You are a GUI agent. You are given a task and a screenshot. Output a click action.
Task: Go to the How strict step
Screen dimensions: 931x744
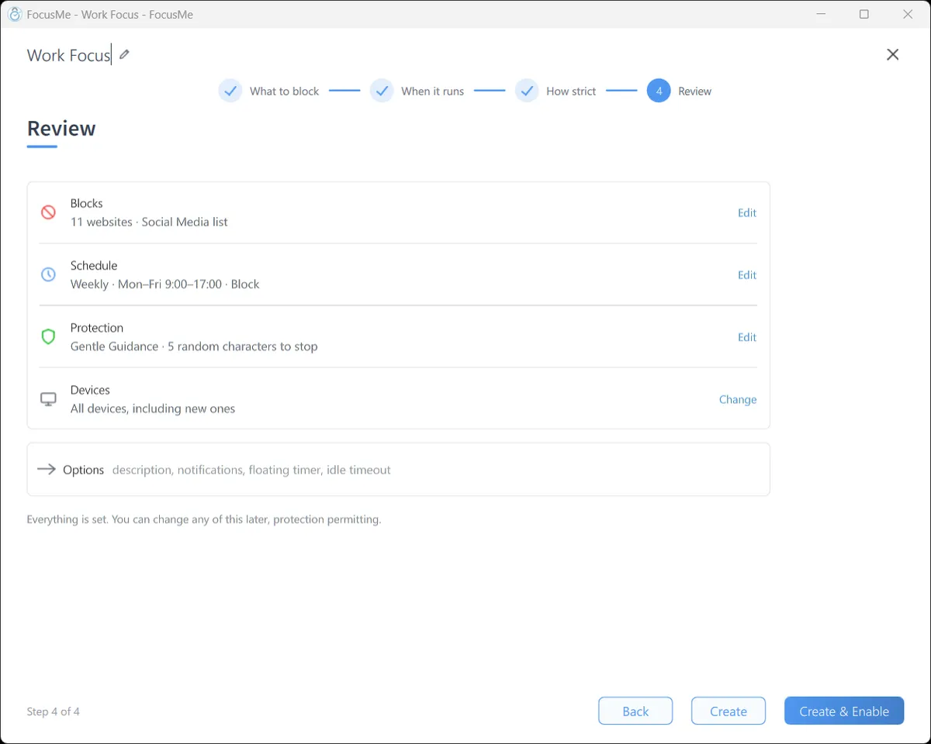click(571, 91)
